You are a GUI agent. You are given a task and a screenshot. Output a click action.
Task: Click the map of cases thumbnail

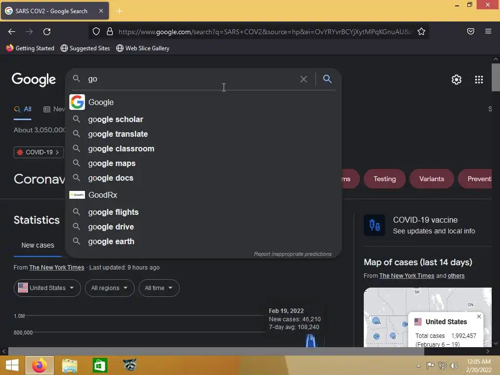[428, 317]
